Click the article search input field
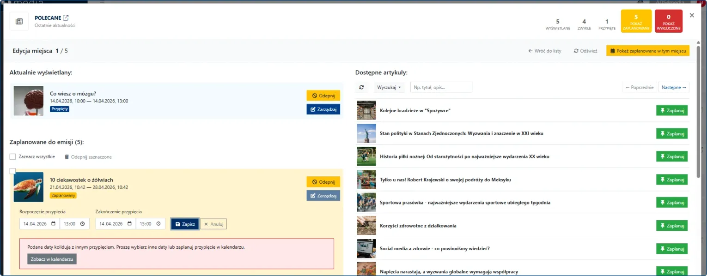The width and height of the screenshot is (707, 276). coord(441,87)
